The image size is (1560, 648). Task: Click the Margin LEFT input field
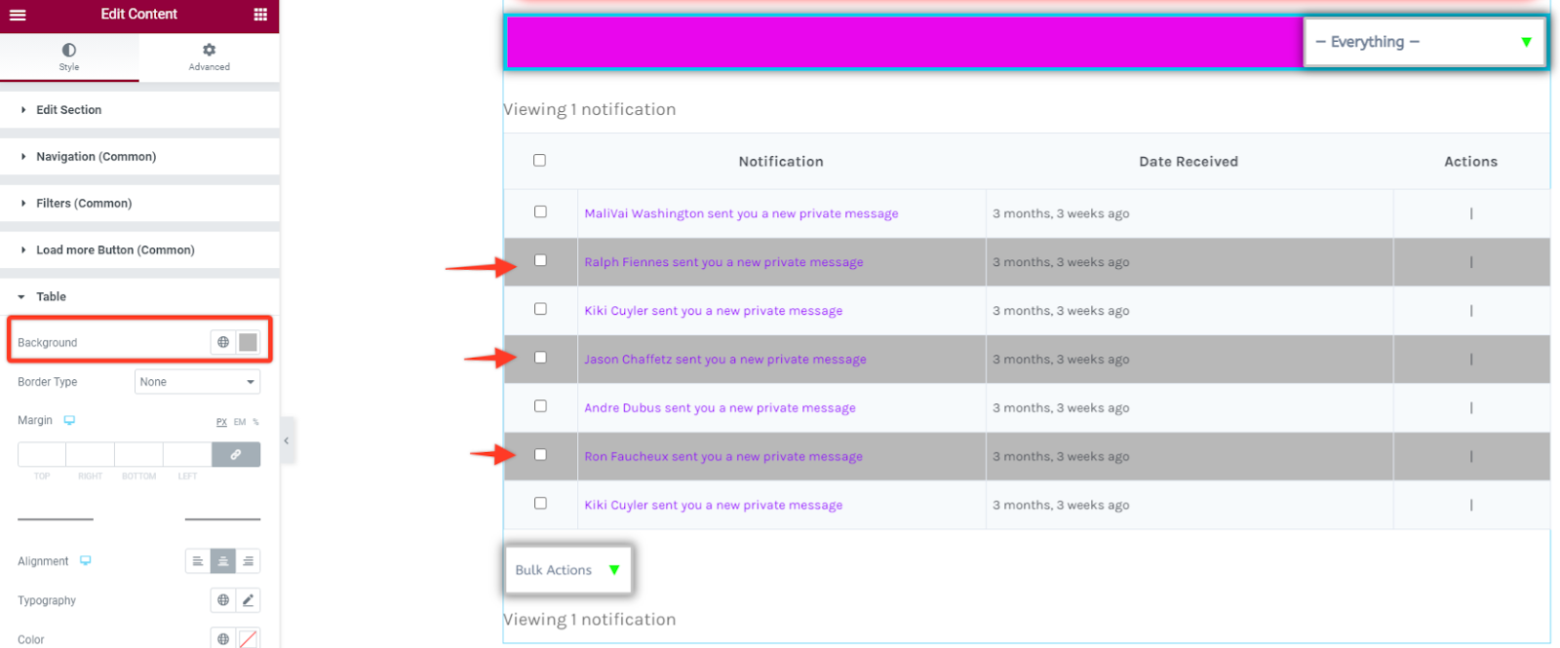point(187,454)
